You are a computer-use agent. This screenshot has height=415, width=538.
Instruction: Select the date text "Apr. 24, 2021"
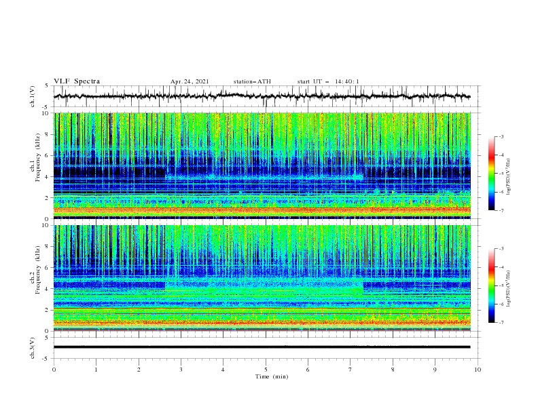(x=190, y=81)
